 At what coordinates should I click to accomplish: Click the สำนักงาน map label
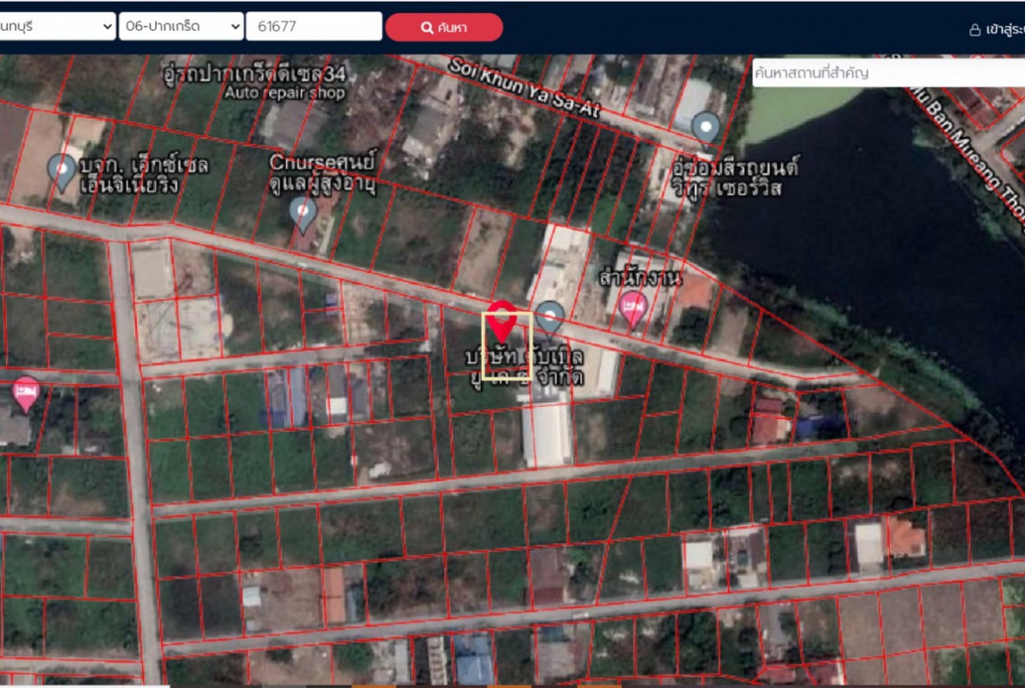coord(640,278)
